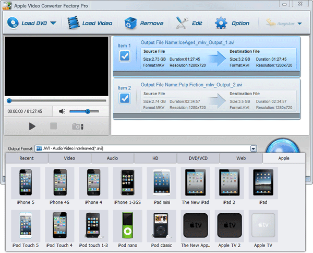Minimize the Apple Video Converter window
The height and width of the screenshot is (253, 313).
pos(284,4)
